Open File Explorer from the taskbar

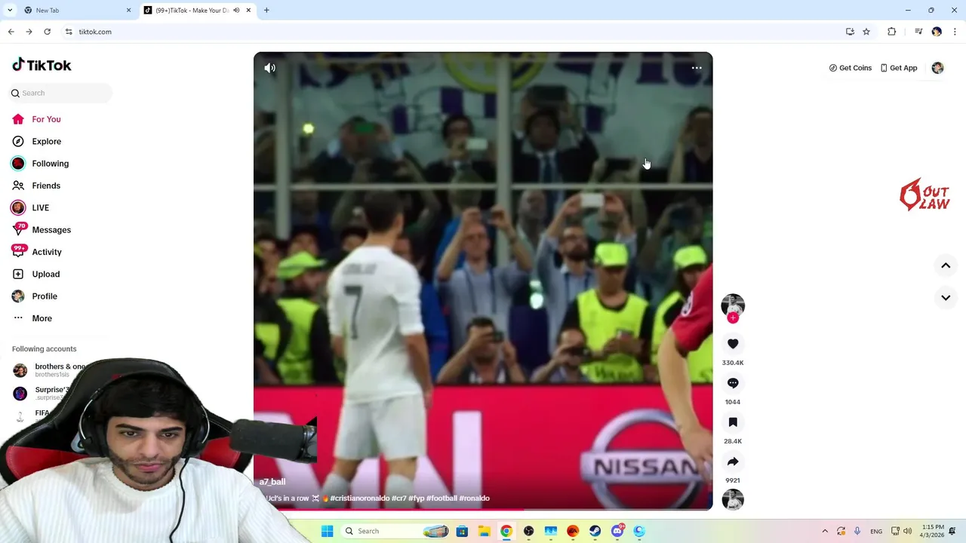coord(484,531)
